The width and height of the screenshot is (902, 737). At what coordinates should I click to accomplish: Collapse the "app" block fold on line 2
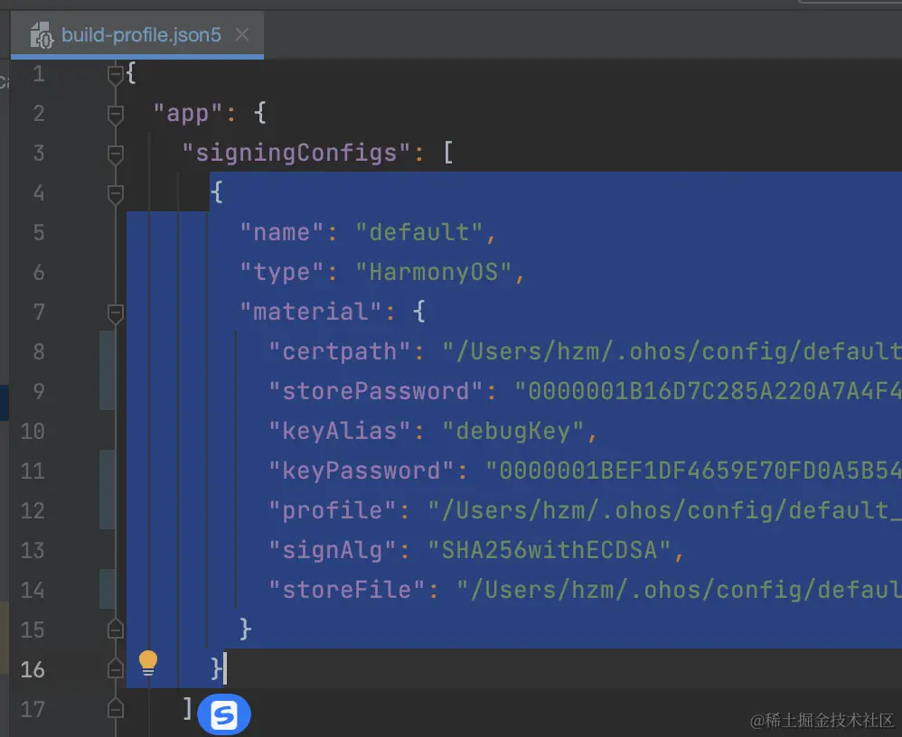coord(116,115)
